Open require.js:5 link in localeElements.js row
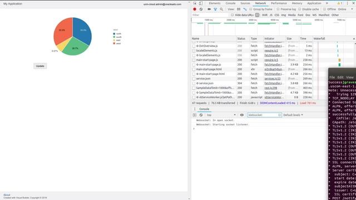This screenshot has height=200, width=356. coord(271,51)
